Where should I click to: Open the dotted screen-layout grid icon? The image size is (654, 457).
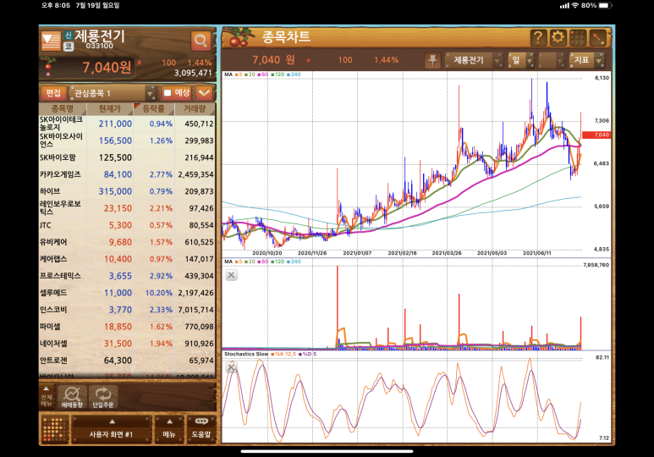pyautogui.click(x=55, y=429)
